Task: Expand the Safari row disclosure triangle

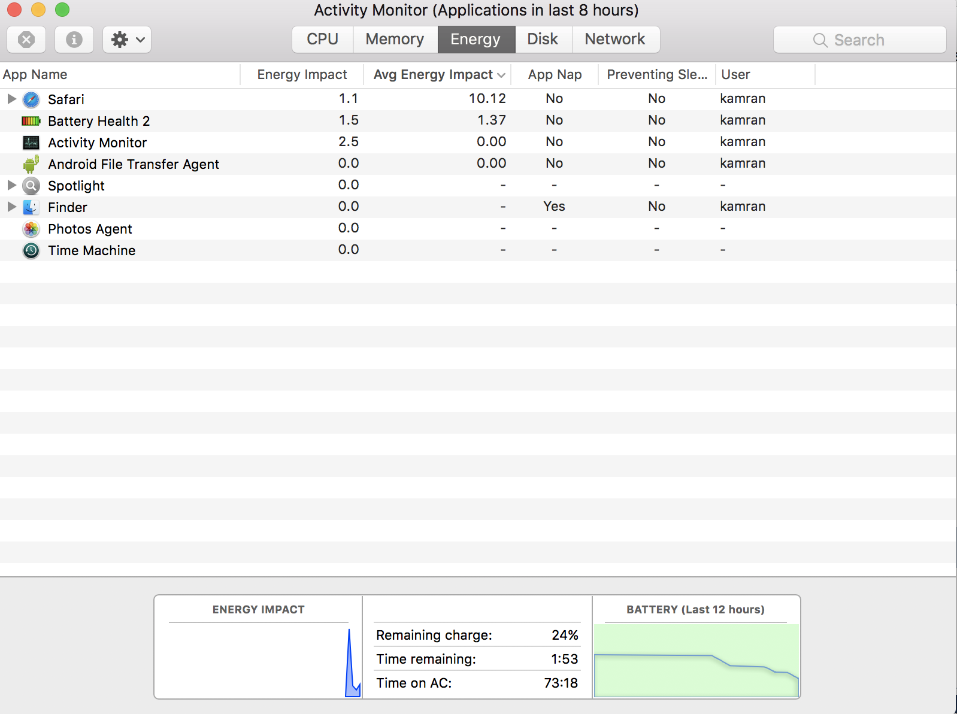Action: click(11, 99)
